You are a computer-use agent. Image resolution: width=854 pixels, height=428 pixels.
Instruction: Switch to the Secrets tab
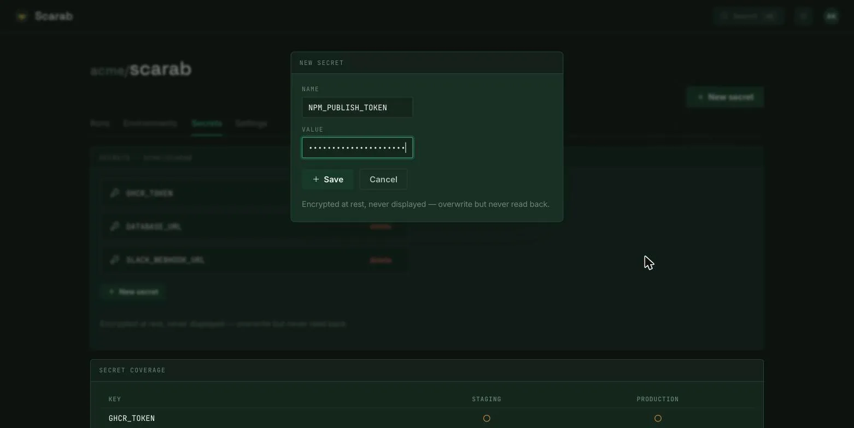point(207,123)
